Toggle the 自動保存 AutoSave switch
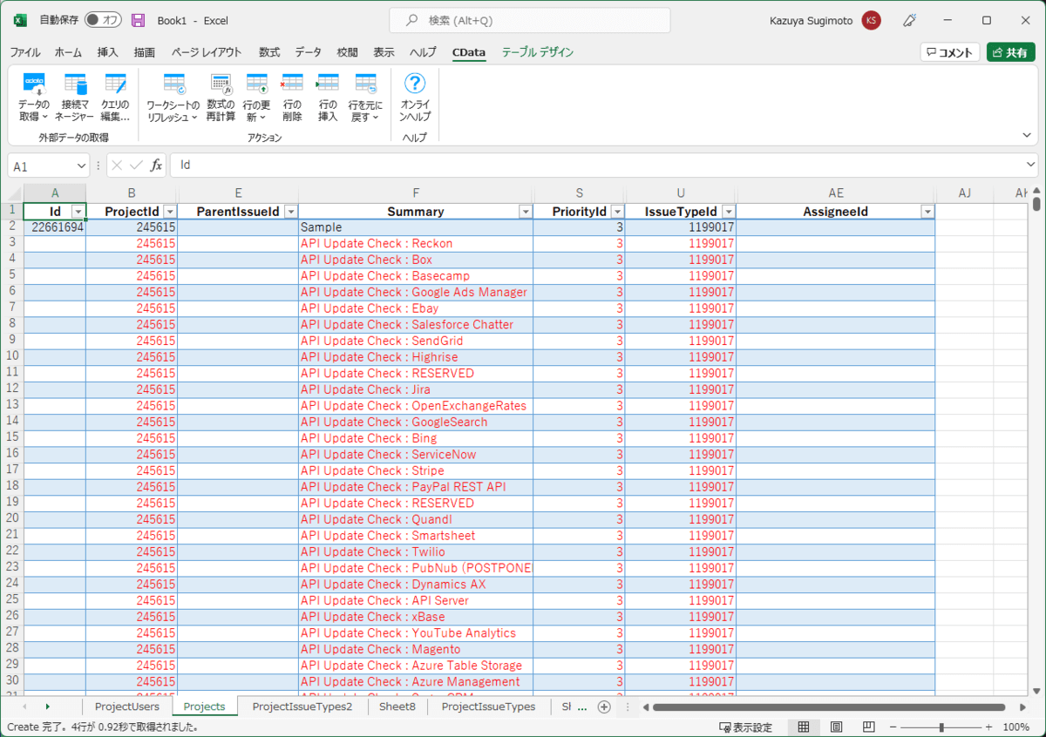 point(103,20)
